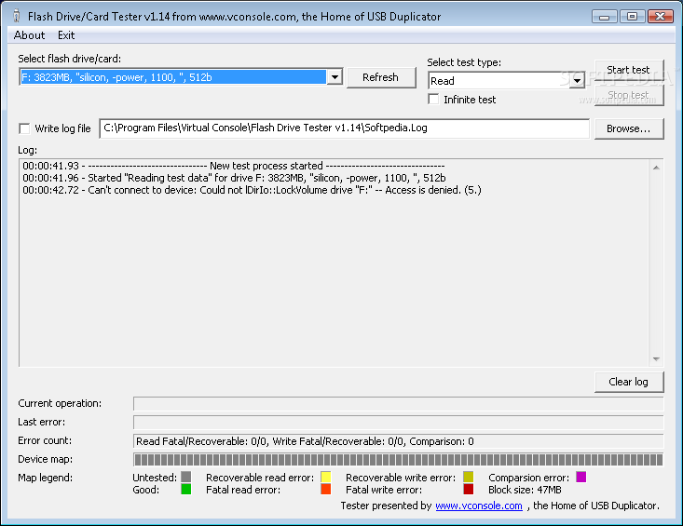Open the www.vconsole.com link
The image size is (683, 526).
(x=479, y=506)
